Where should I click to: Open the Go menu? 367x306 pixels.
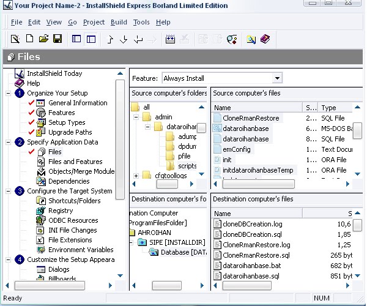[72, 22]
